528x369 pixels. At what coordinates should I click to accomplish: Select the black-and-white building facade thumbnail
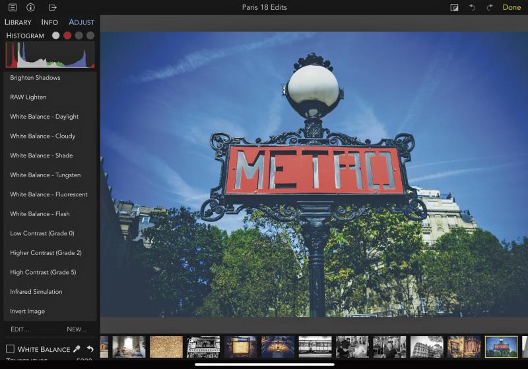[x=426, y=347]
